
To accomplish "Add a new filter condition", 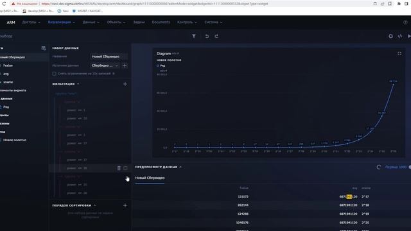I will tap(125, 84).
